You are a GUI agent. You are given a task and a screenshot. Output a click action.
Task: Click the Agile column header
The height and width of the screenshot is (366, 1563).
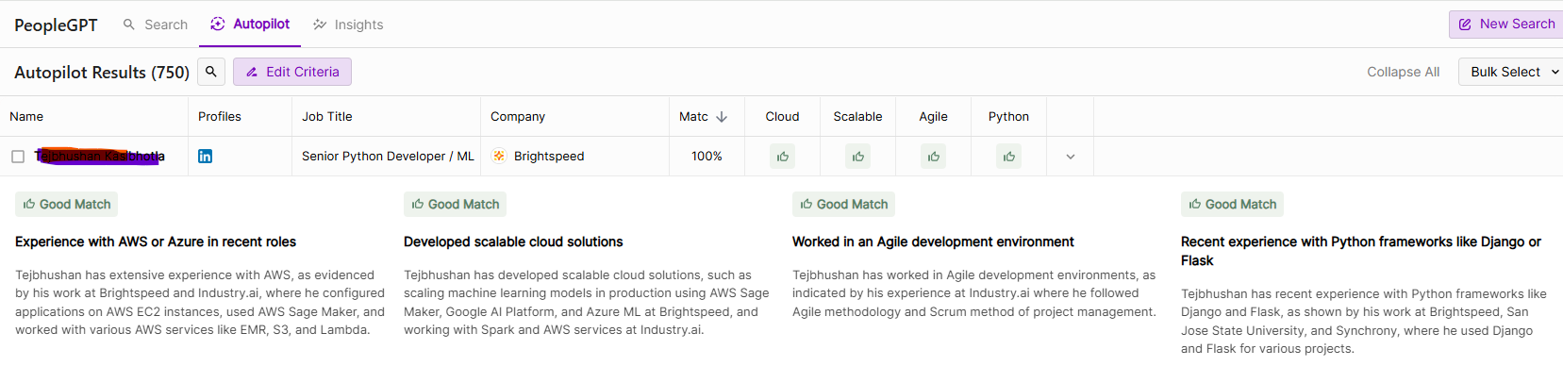pos(933,117)
